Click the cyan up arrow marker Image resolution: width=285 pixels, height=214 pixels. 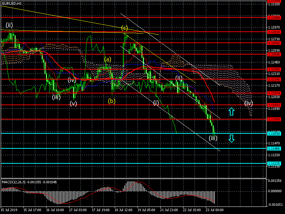231,111
